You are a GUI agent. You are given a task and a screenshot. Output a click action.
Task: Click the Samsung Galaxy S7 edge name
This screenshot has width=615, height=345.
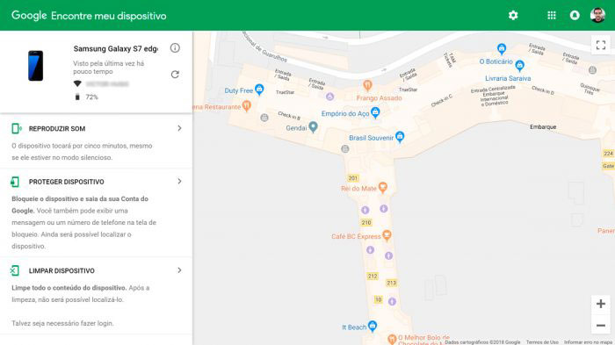pyautogui.click(x=116, y=48)
